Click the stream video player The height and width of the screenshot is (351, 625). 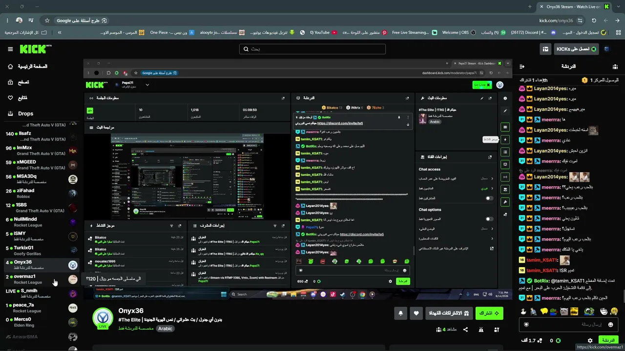point(298,179)
